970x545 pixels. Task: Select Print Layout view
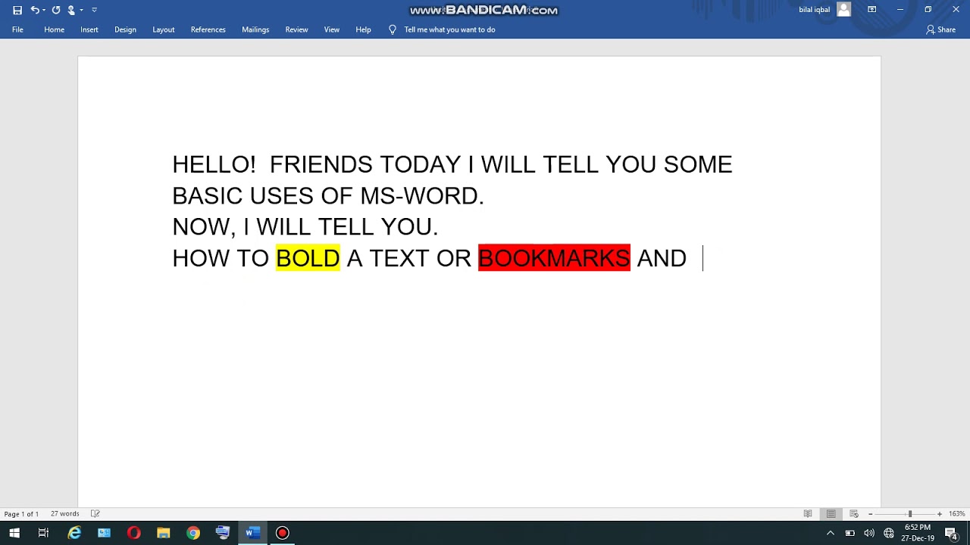[831, 514]
